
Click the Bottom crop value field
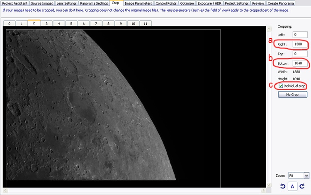[299, 63]
